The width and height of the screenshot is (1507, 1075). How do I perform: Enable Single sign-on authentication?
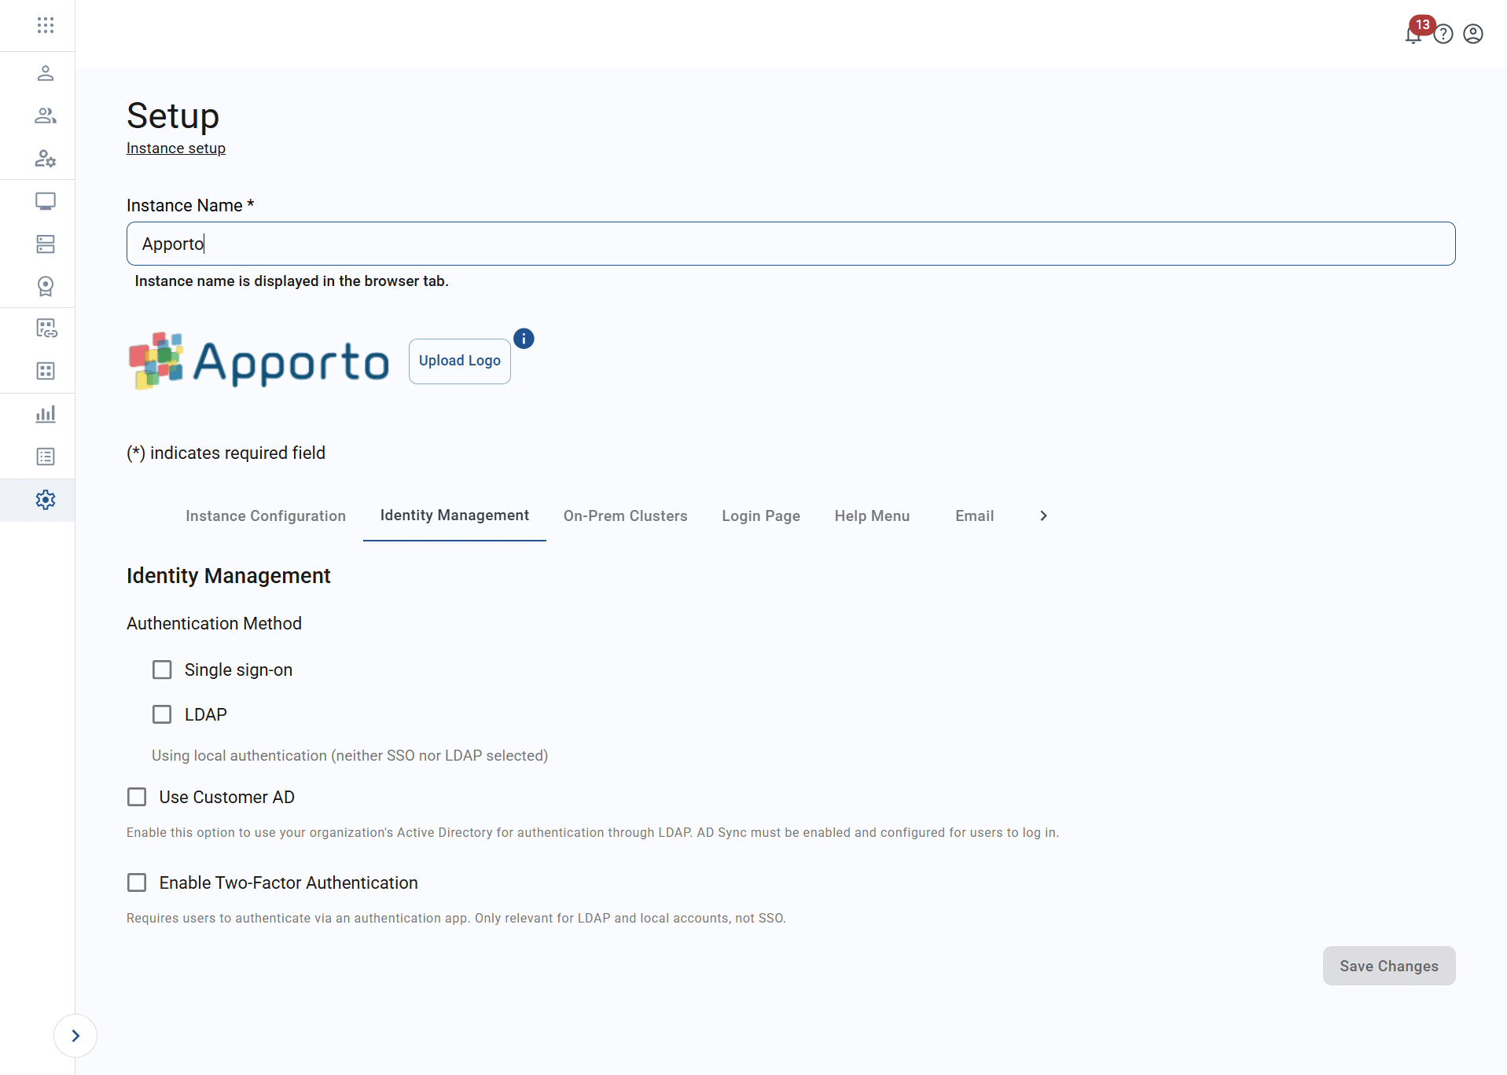(162, 670)
